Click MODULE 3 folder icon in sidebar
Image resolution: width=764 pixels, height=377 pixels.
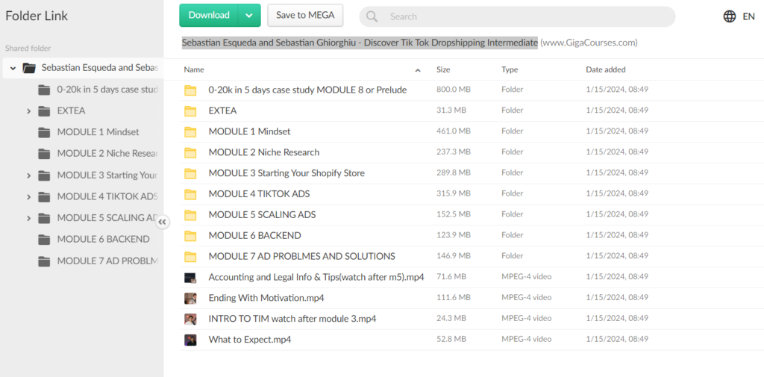click(44, 175)
